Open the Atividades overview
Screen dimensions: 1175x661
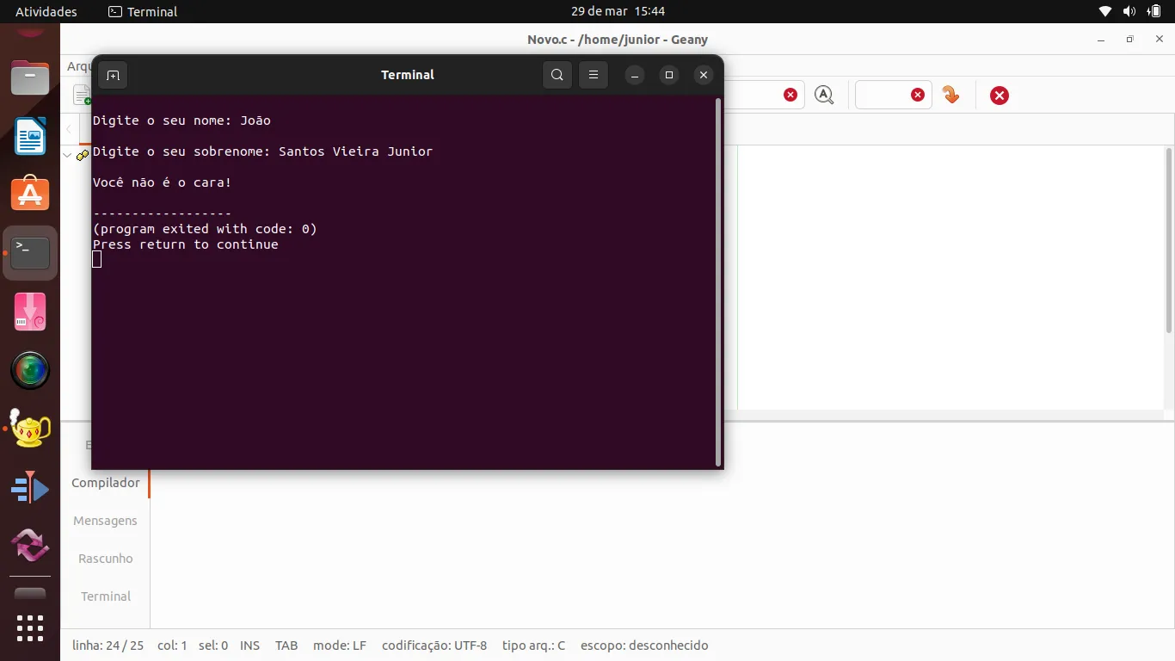point(46,11)
